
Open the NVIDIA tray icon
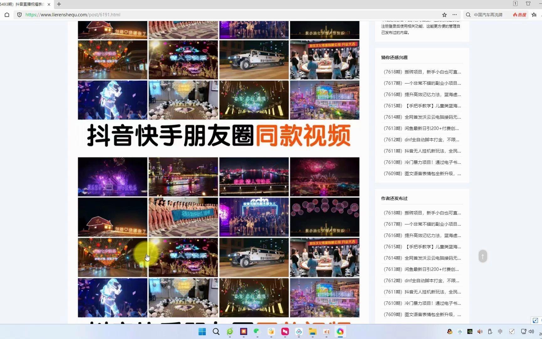470,331
